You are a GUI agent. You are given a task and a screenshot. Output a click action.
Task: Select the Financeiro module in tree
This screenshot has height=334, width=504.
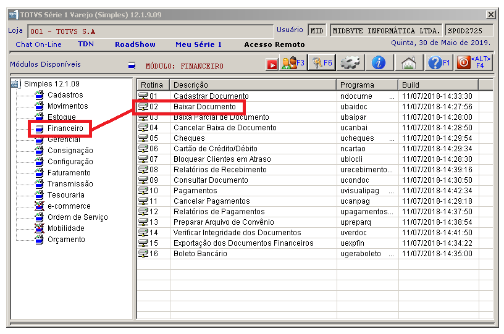[x=65, y=128]
